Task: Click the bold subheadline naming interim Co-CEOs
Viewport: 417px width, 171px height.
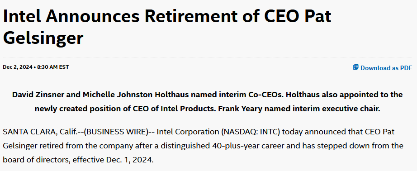Action: [x=208, y=102]
